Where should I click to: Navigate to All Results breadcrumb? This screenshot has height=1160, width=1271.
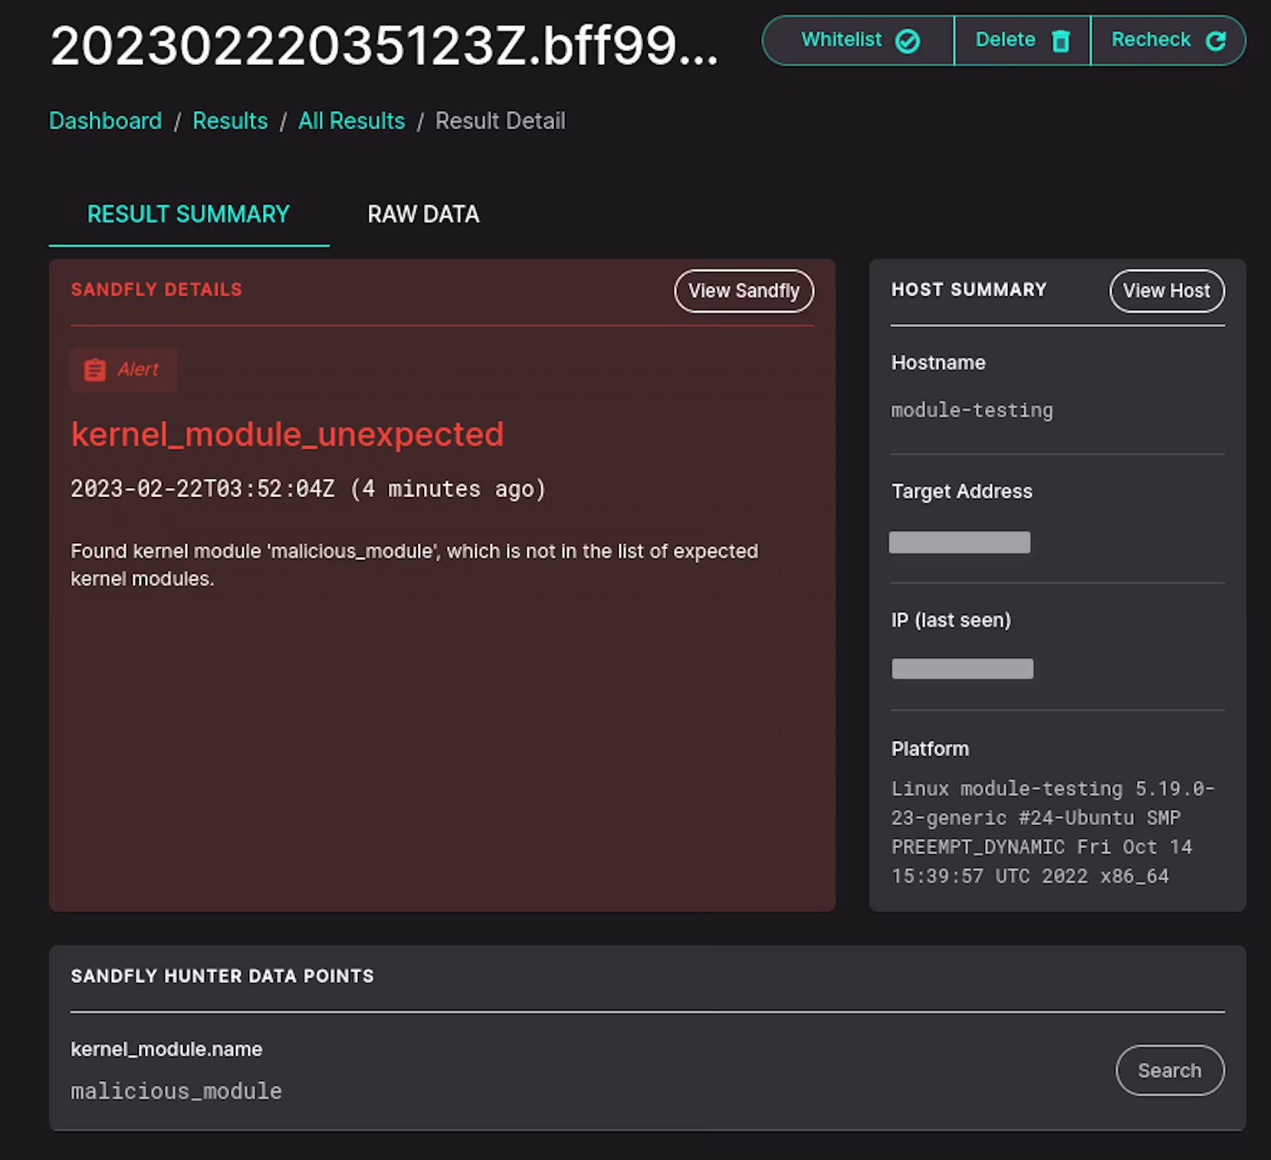coord(352,121)
